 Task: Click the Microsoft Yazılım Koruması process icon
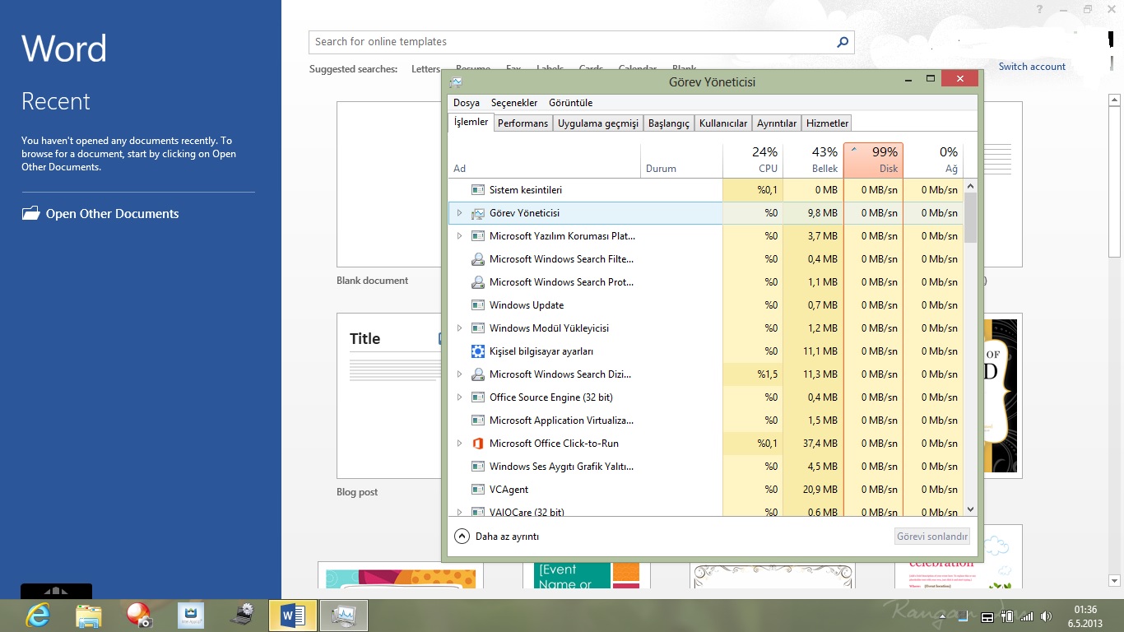click(477, 236)
